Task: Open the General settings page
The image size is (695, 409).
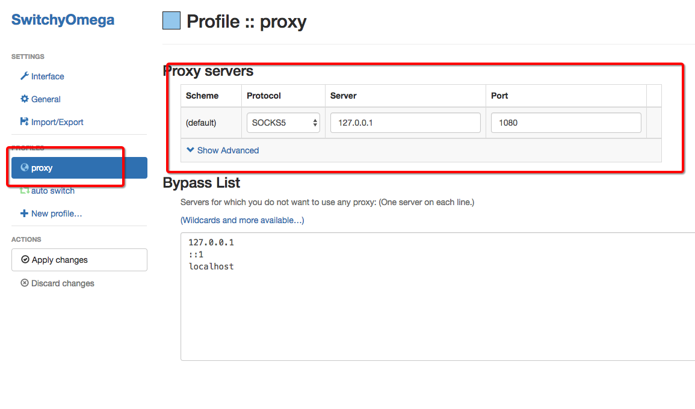Action: pos(46,99)
